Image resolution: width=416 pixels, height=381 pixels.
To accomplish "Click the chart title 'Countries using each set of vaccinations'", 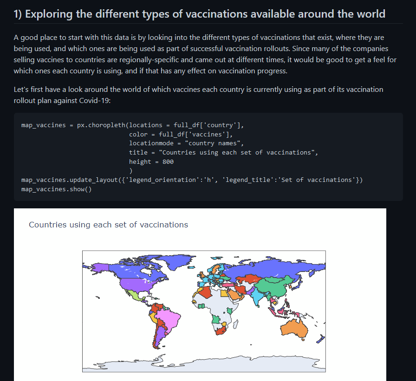I will click(108, 225).
